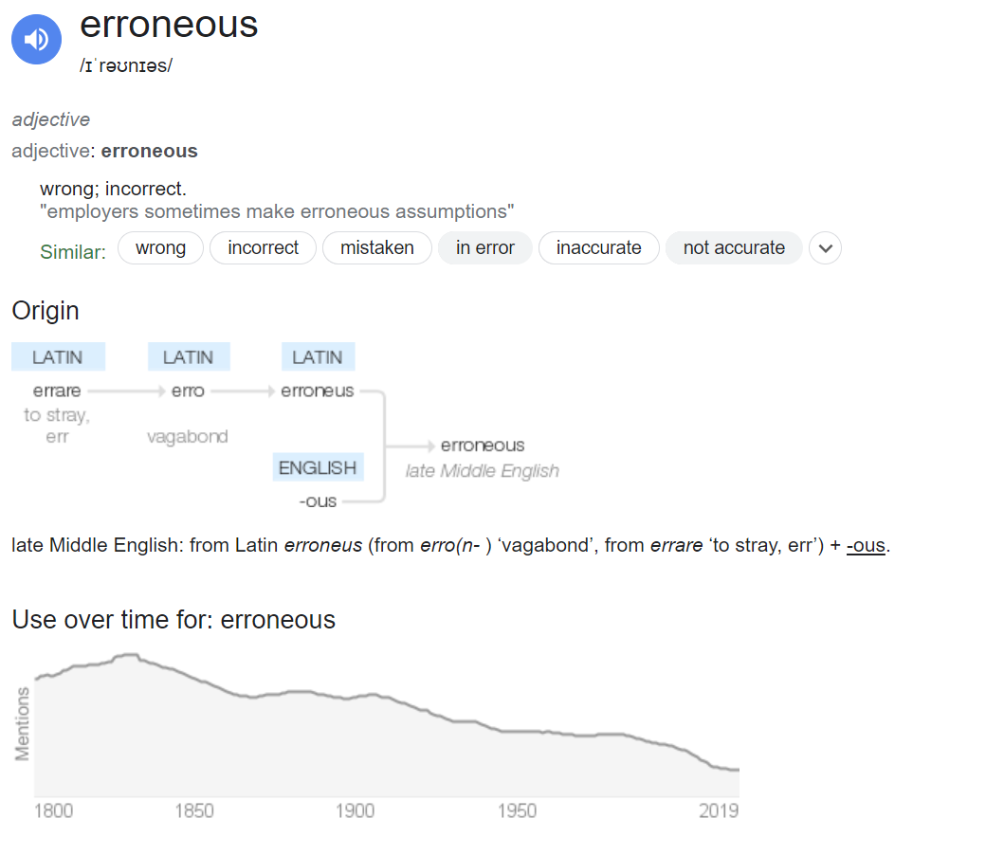Open the -ous suffix link
The height and width of the screenshot is (855, 986).
[x=866, y=545]
